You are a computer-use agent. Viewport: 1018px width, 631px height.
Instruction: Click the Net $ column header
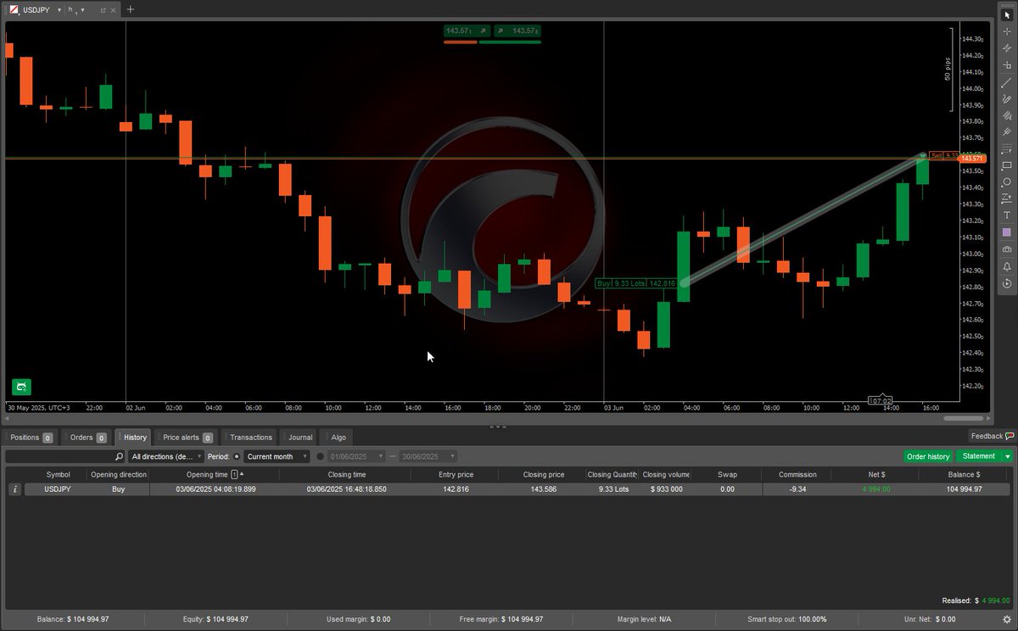(875, 475)
